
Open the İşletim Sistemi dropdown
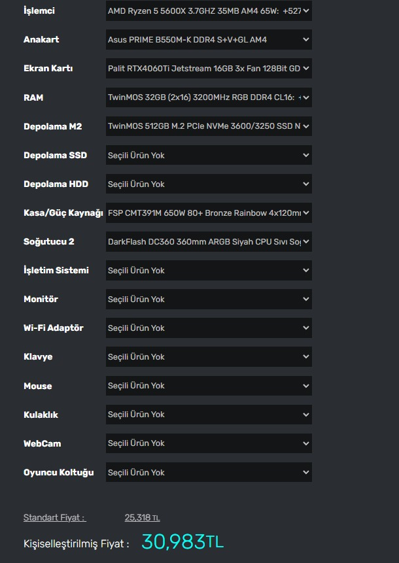[x=209, y=270]
